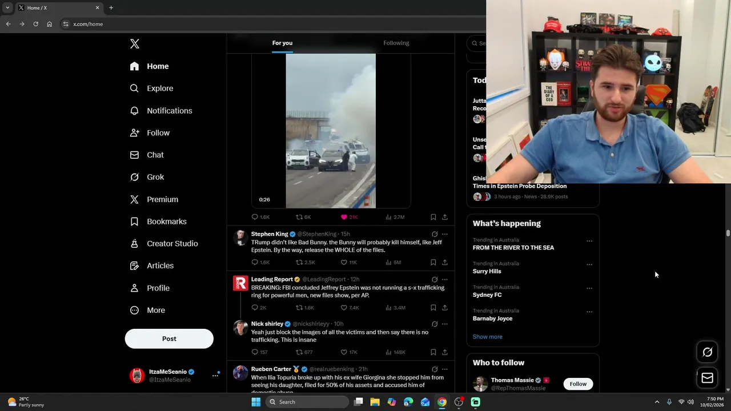Bookmark Nick shirley's post

coord(433,352)
